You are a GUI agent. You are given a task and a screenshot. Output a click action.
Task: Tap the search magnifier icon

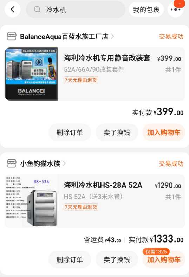click(37, 9)
